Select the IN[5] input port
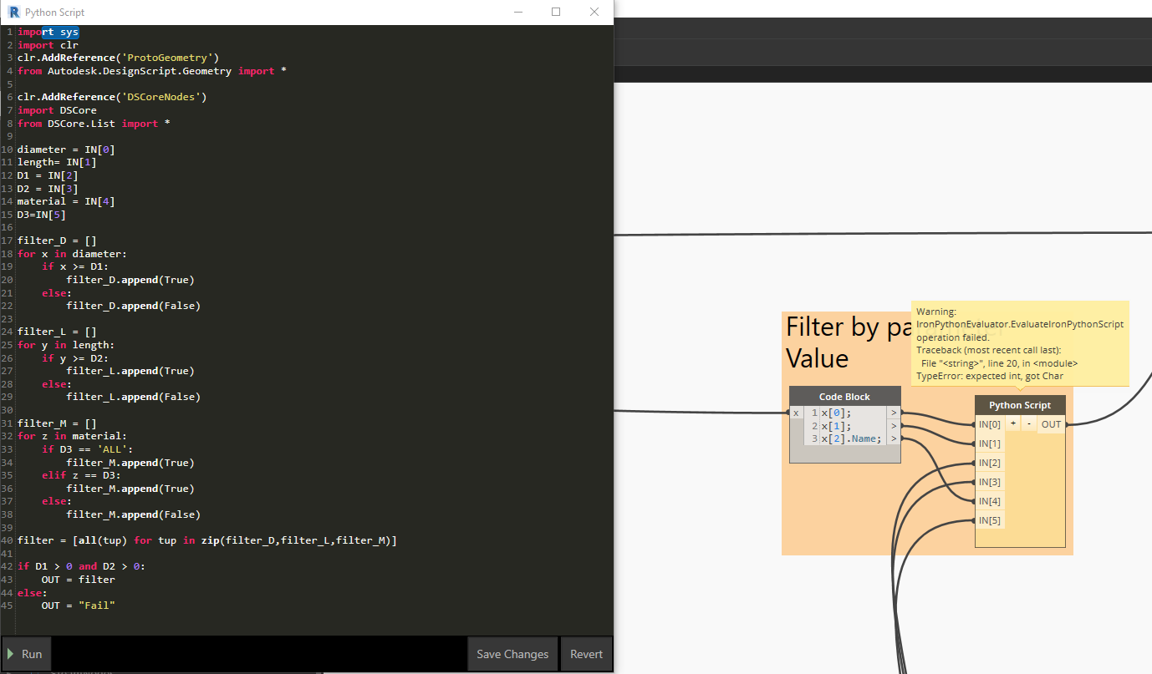This screenshot has width=1152, height=674. (990, 520)
